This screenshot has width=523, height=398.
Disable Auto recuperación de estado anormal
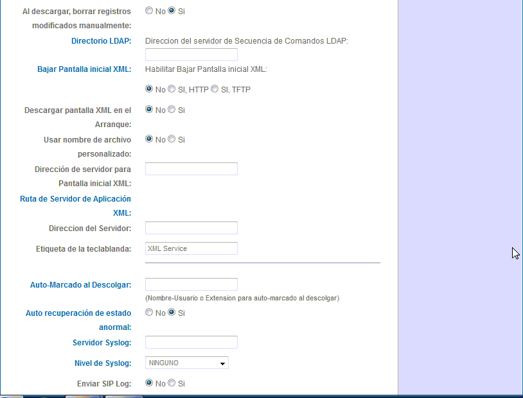click(149, 312)
